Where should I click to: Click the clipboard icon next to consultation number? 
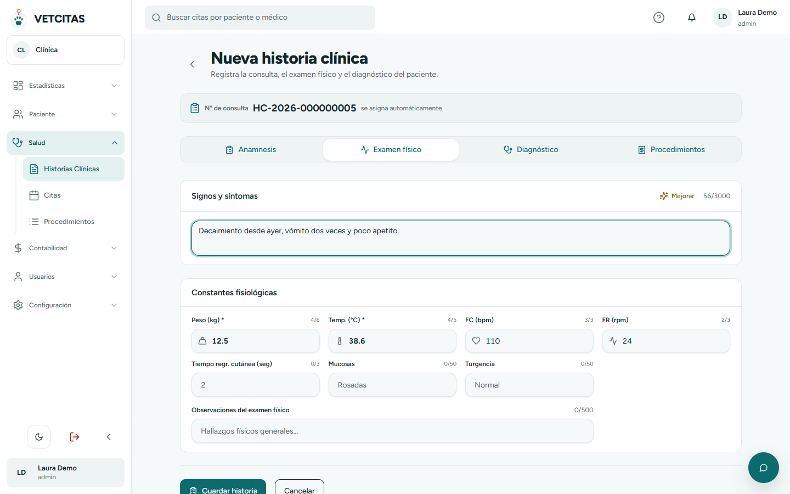[195, 108]
